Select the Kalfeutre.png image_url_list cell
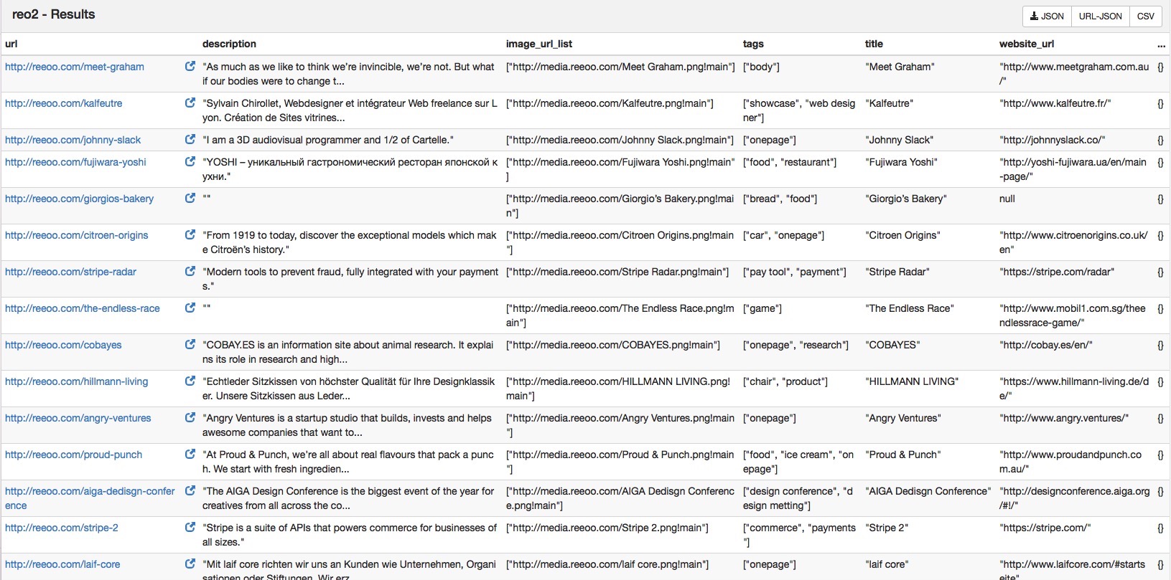Screen dimensions: 1171x580 610,103
